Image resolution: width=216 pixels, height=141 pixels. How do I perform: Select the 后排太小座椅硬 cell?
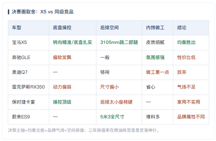(119, 102)
